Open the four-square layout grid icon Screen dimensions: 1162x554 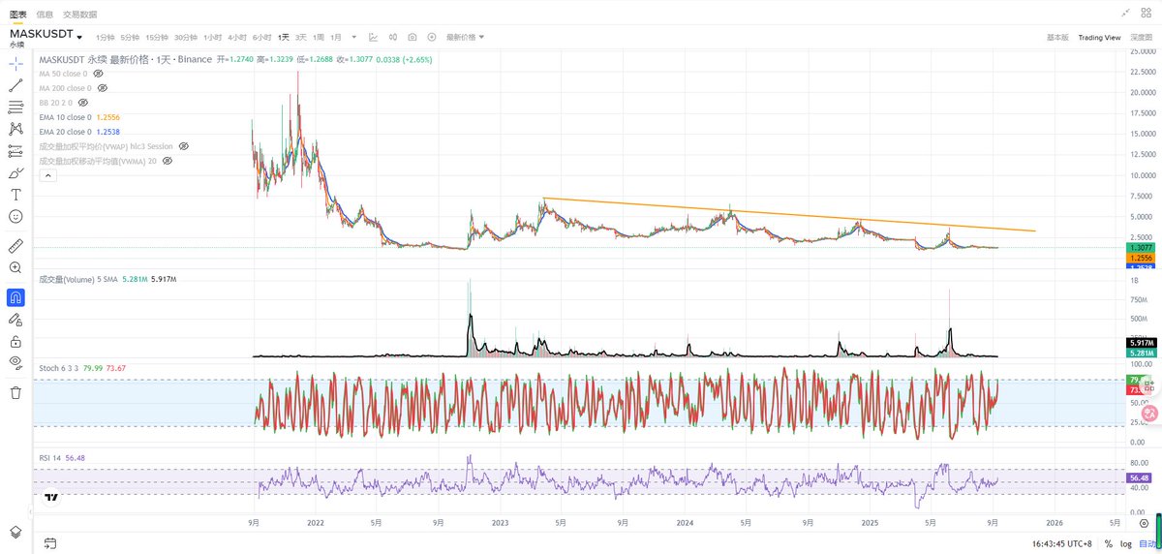1146,12
